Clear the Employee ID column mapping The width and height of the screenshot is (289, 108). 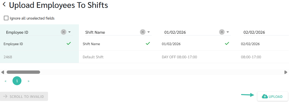click(x=64, y=32)
